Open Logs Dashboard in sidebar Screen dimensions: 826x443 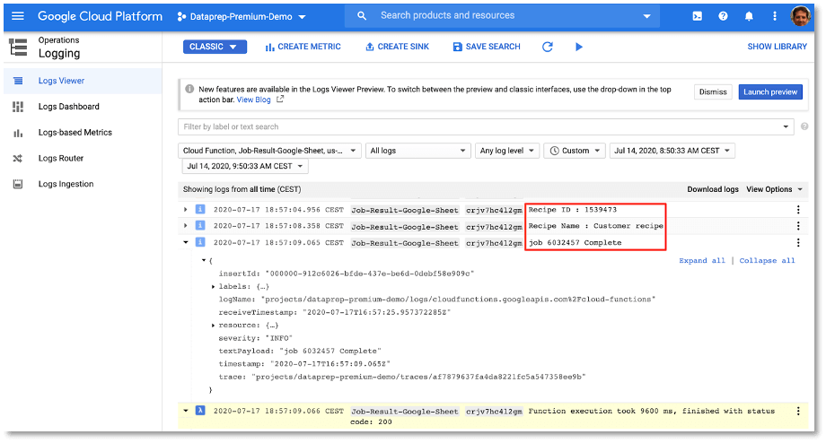[x=83, y=107]
